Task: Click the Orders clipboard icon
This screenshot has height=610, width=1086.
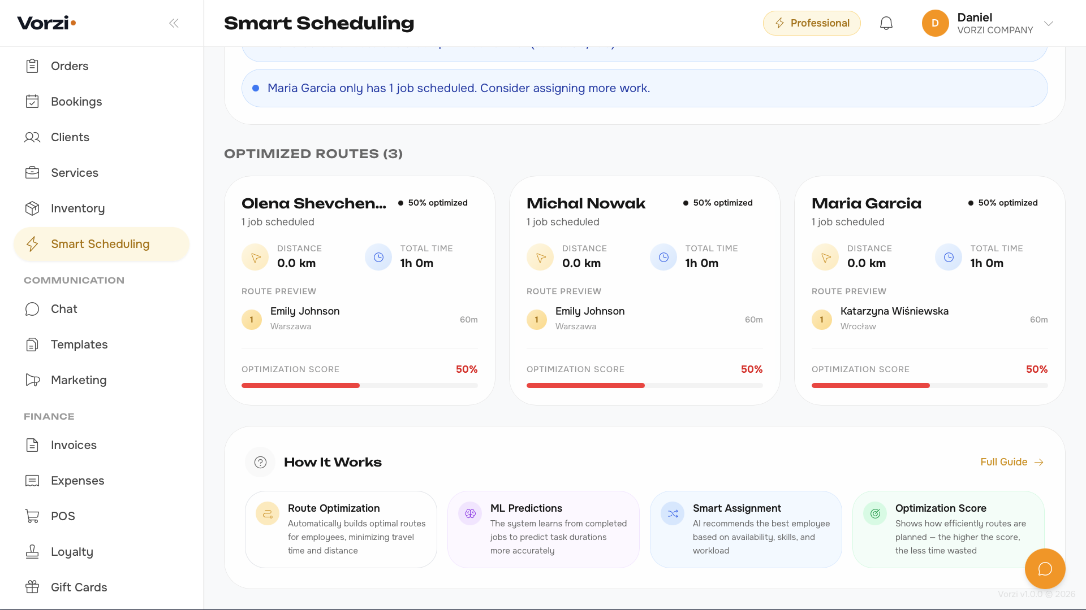Action: tap(32, 66)
